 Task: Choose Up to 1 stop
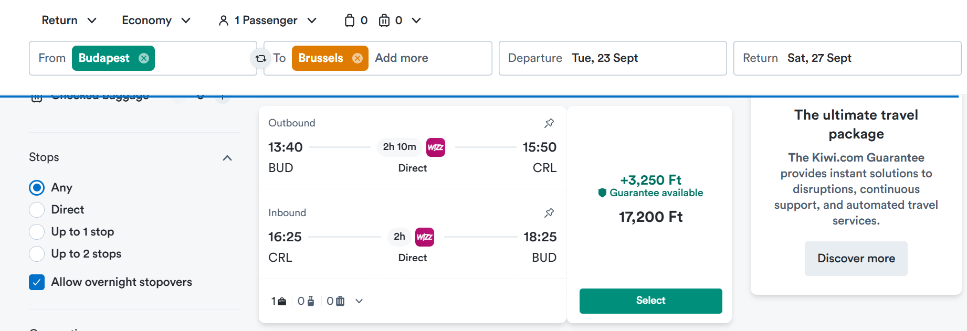point(37,232)
